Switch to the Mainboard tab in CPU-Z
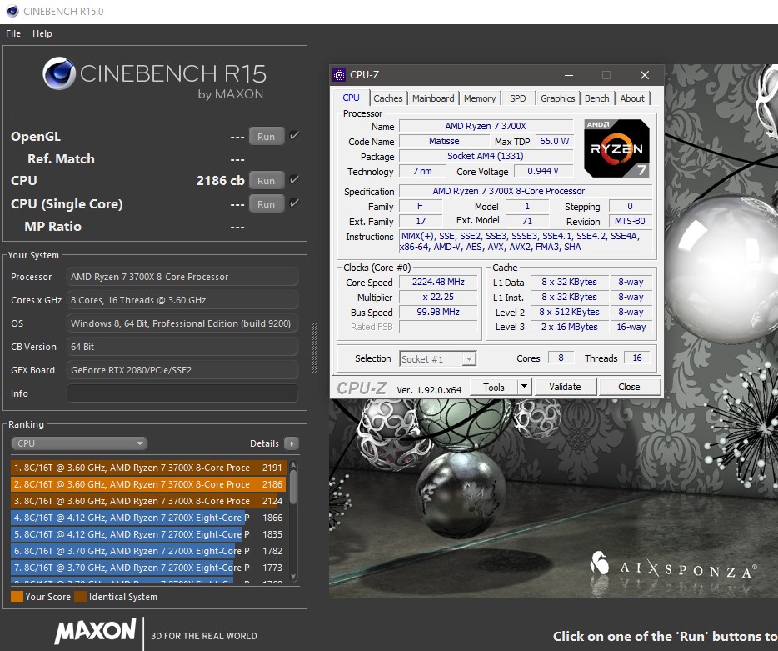778x651 pixels. click(433, 98)
